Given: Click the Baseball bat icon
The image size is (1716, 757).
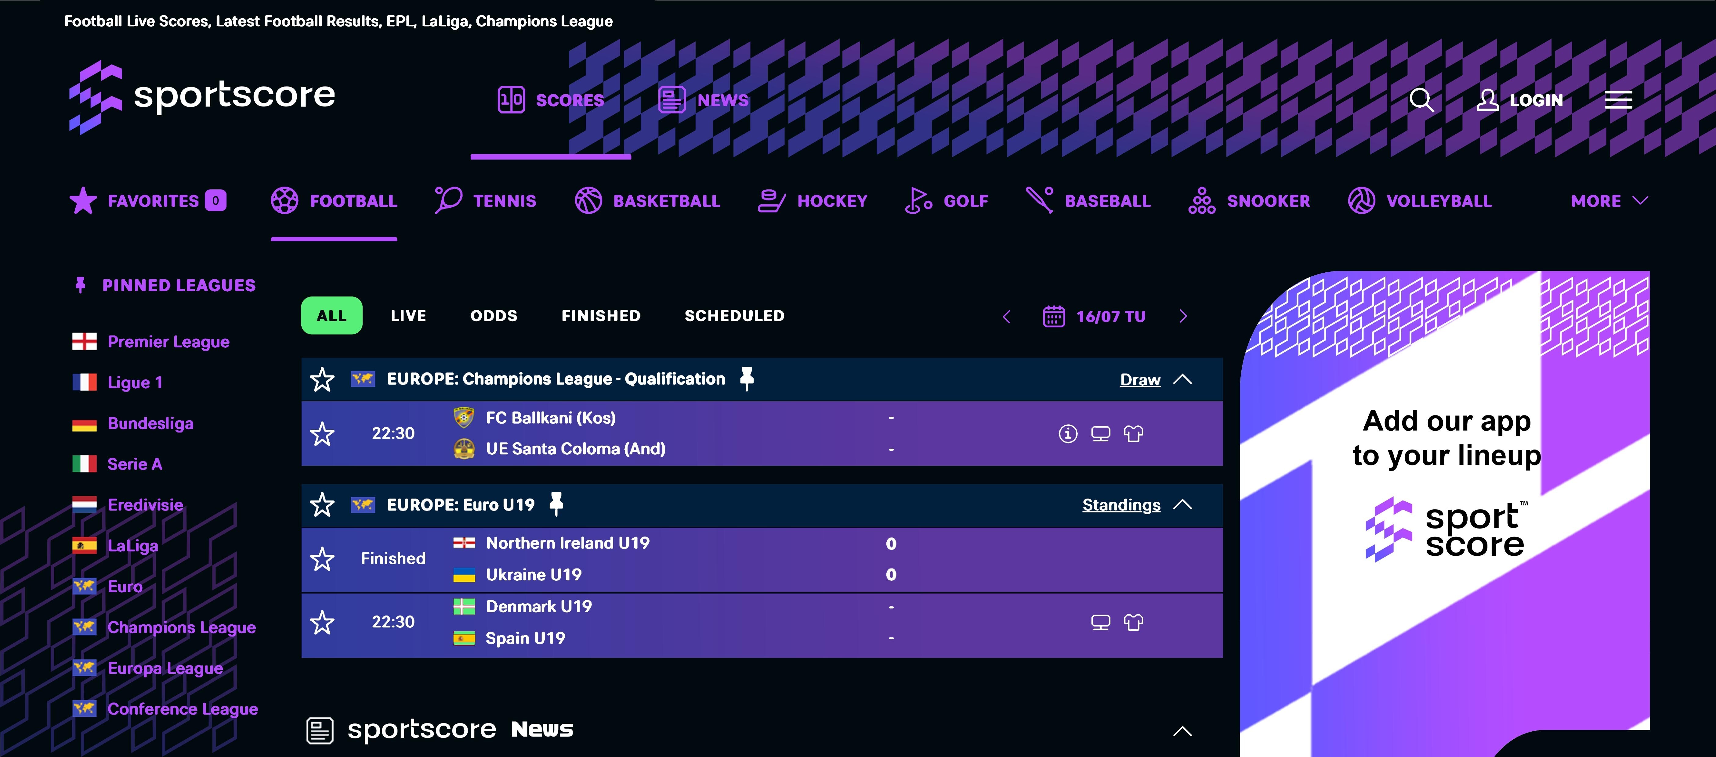Looking at the screenshot, I should pos(1039,200).
